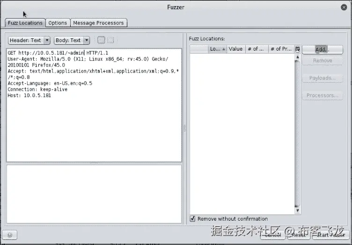Open the Body: Text view dropdown
The height and width of the screenshot is (245, 352).
pyautogui.click(x=72, y=40)
